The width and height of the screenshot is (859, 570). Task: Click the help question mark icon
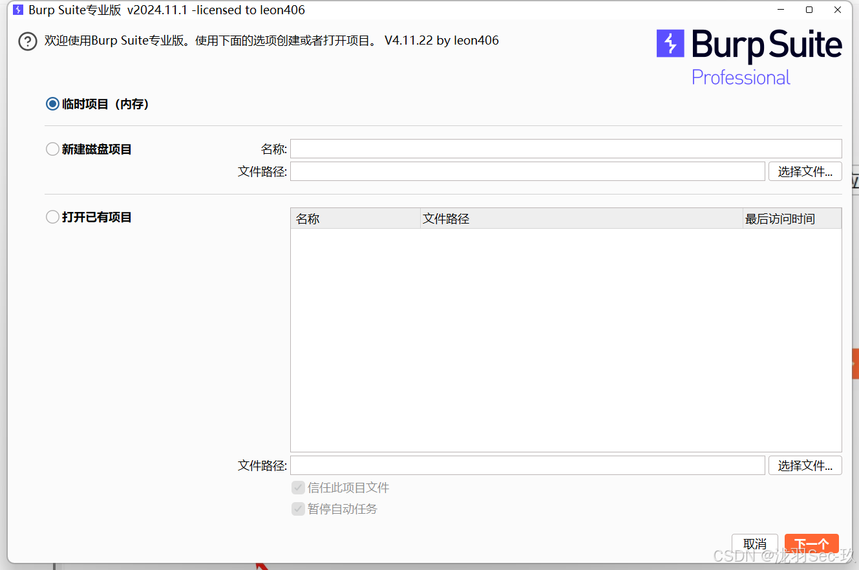click(28, 41)
